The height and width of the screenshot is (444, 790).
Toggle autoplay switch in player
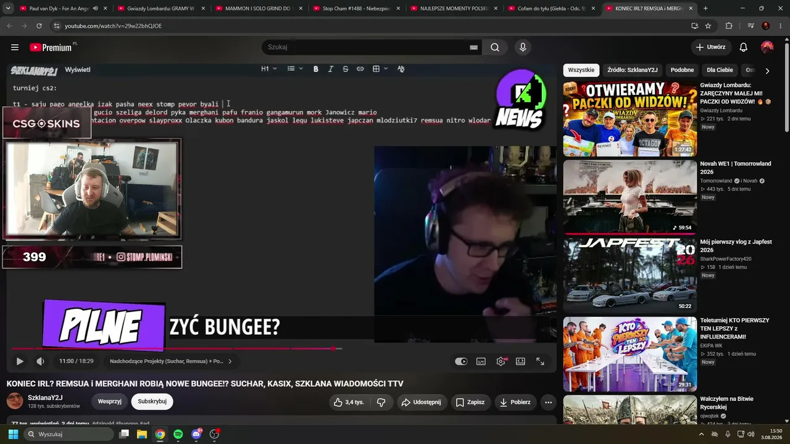(x=461, y=361)
